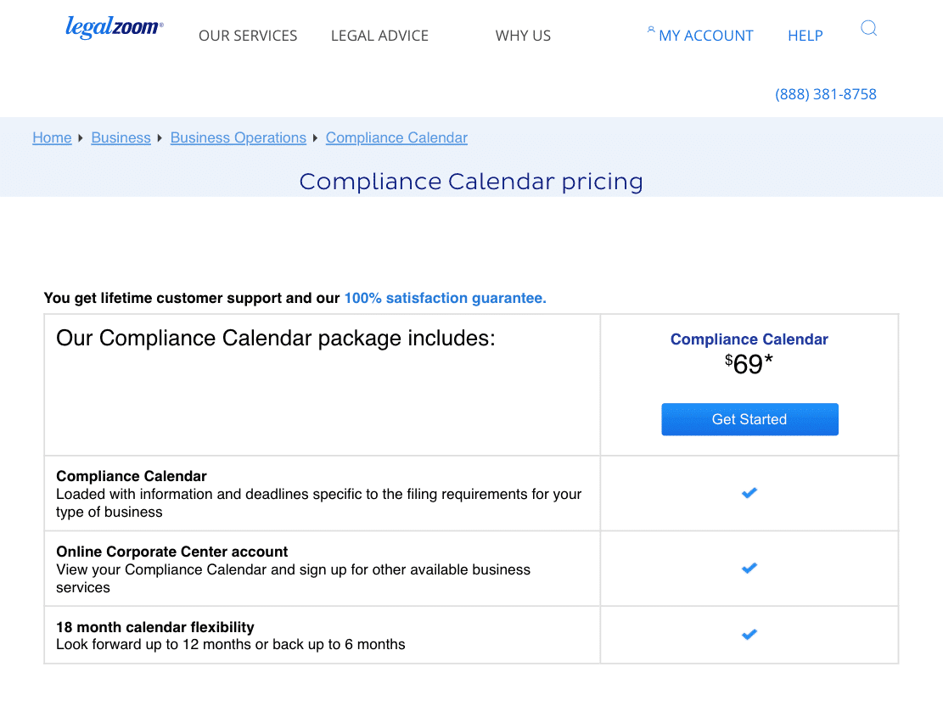Click the $69* price text

(749, 364)
